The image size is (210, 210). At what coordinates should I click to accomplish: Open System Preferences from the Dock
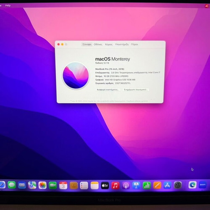(178, 185)
